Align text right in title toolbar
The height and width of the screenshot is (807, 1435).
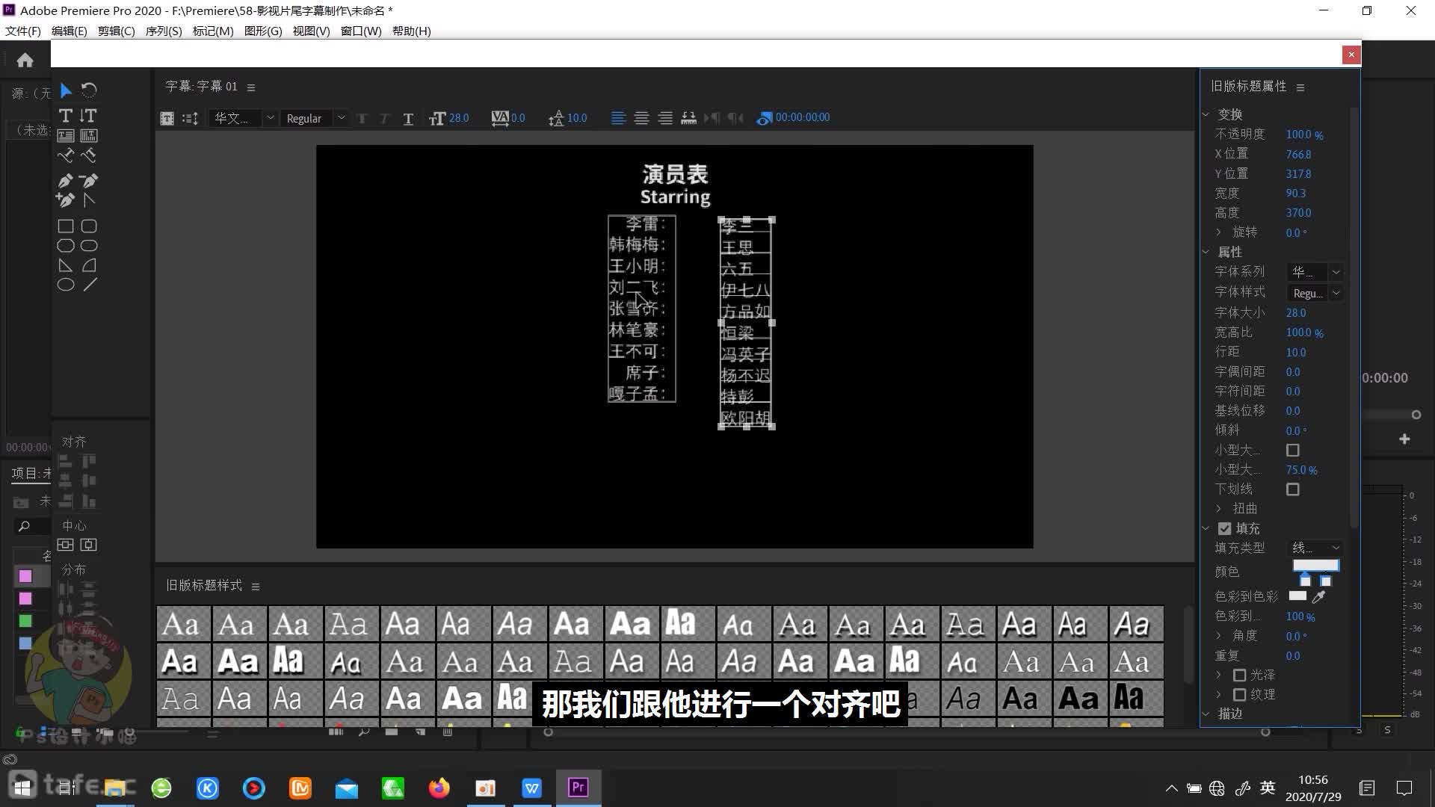664,118
